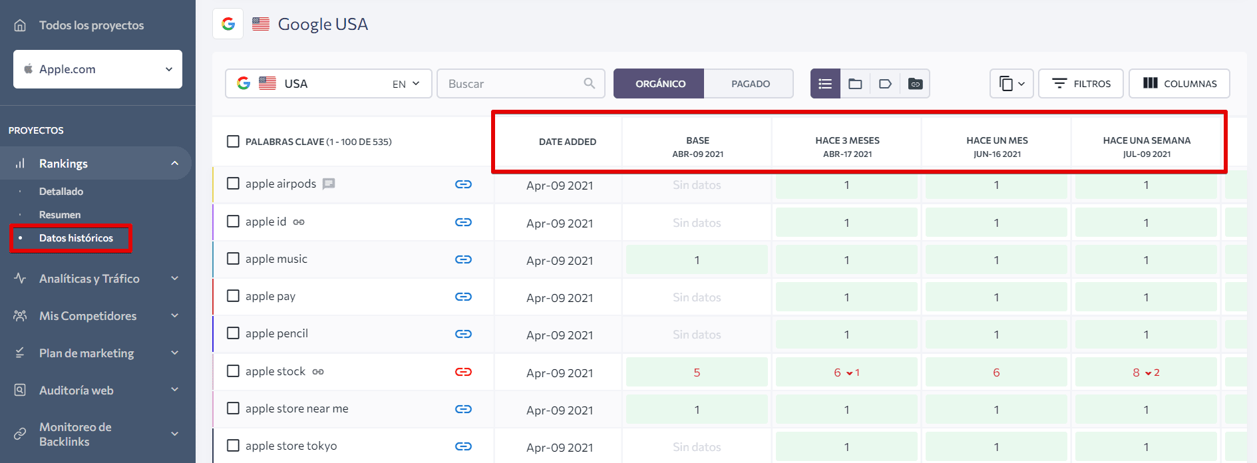Toggle the select-all Palabras Clave checkbox
The image size is (1257, 463).
coord(233,141)
